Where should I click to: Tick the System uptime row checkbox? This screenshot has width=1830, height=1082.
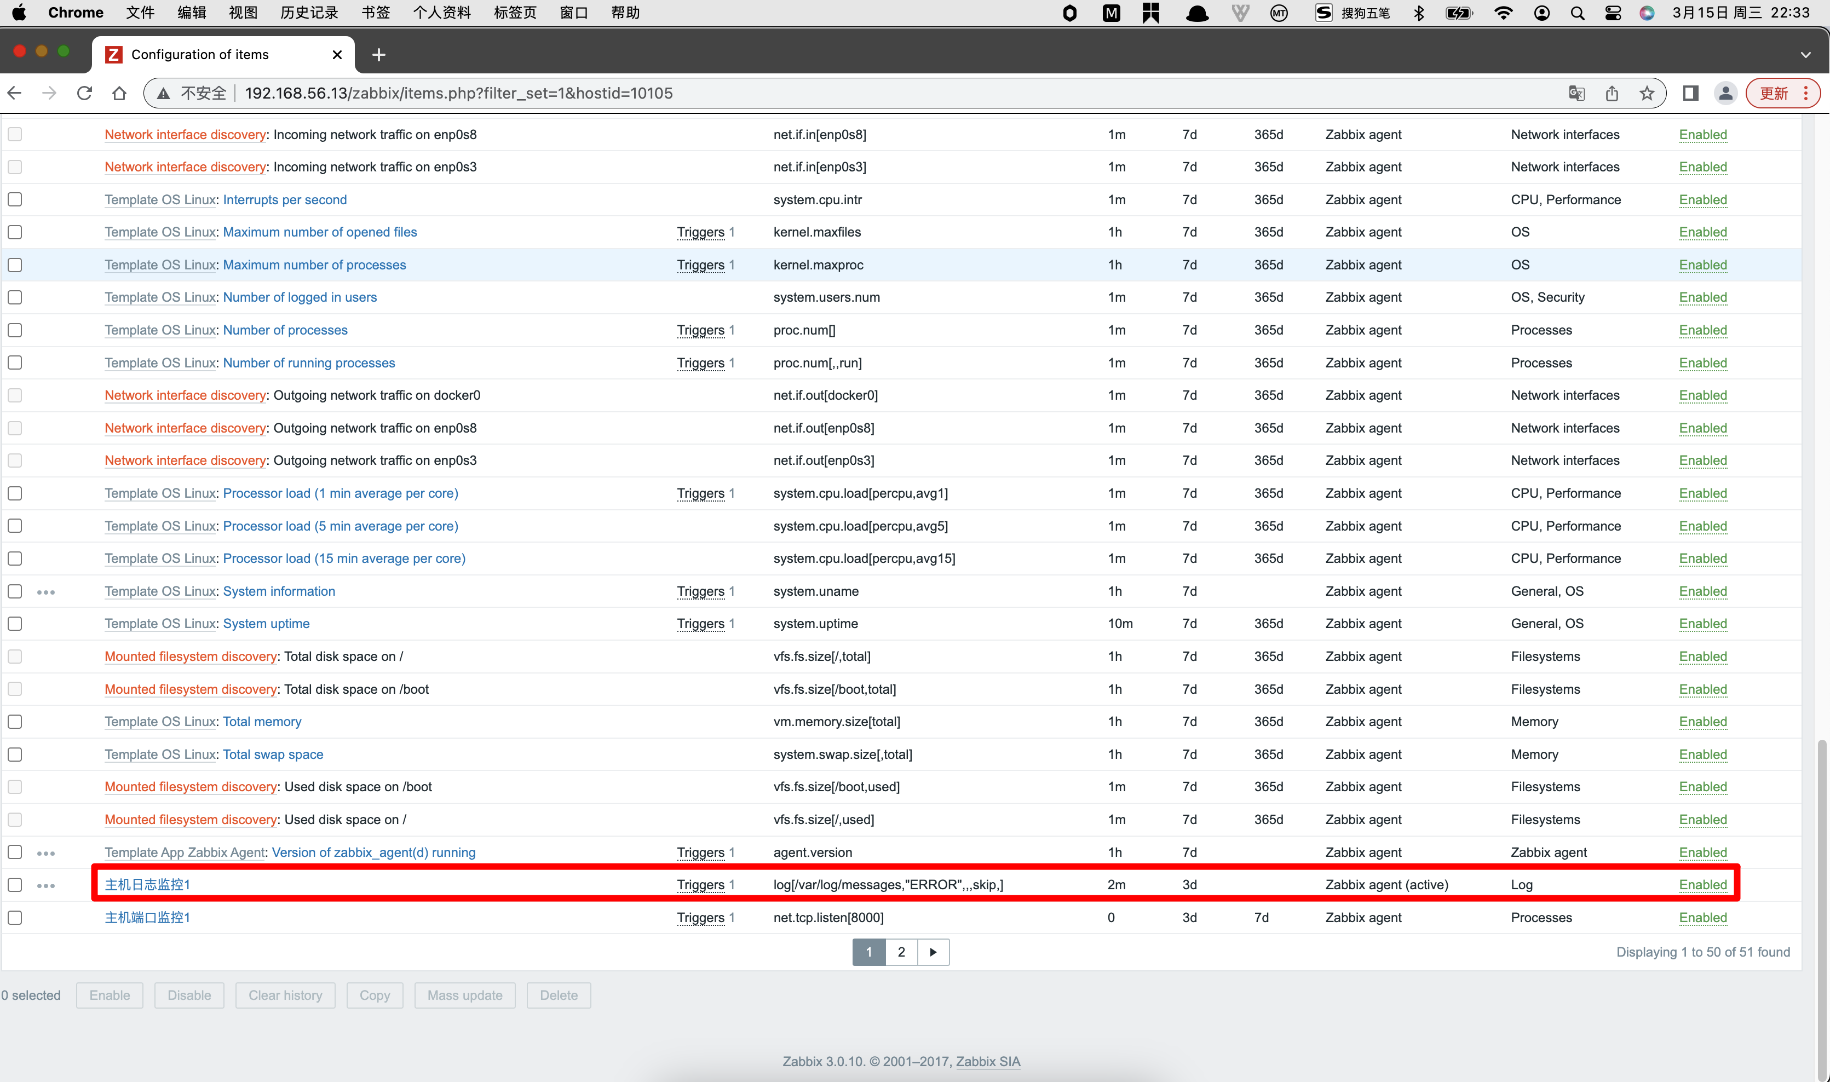15,624
